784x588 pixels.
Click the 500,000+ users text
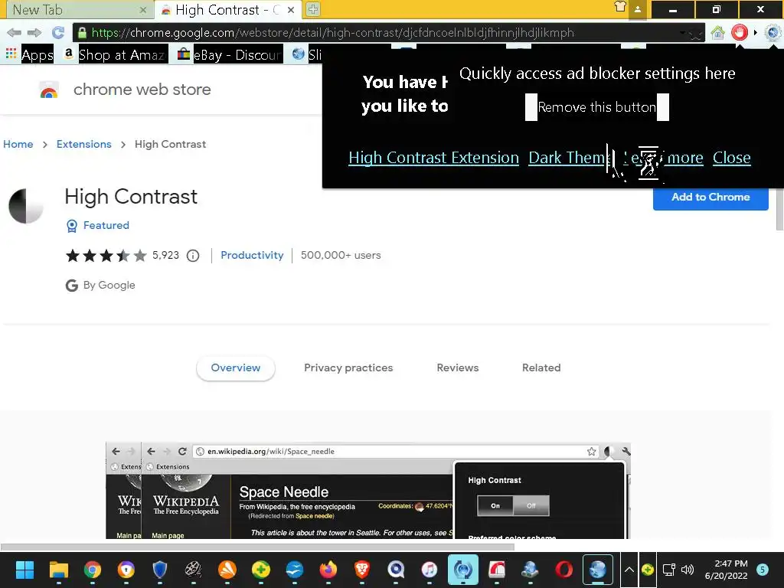[x=341, y=256]
